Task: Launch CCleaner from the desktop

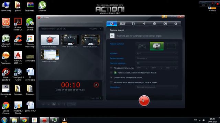Action: (18, 40)
